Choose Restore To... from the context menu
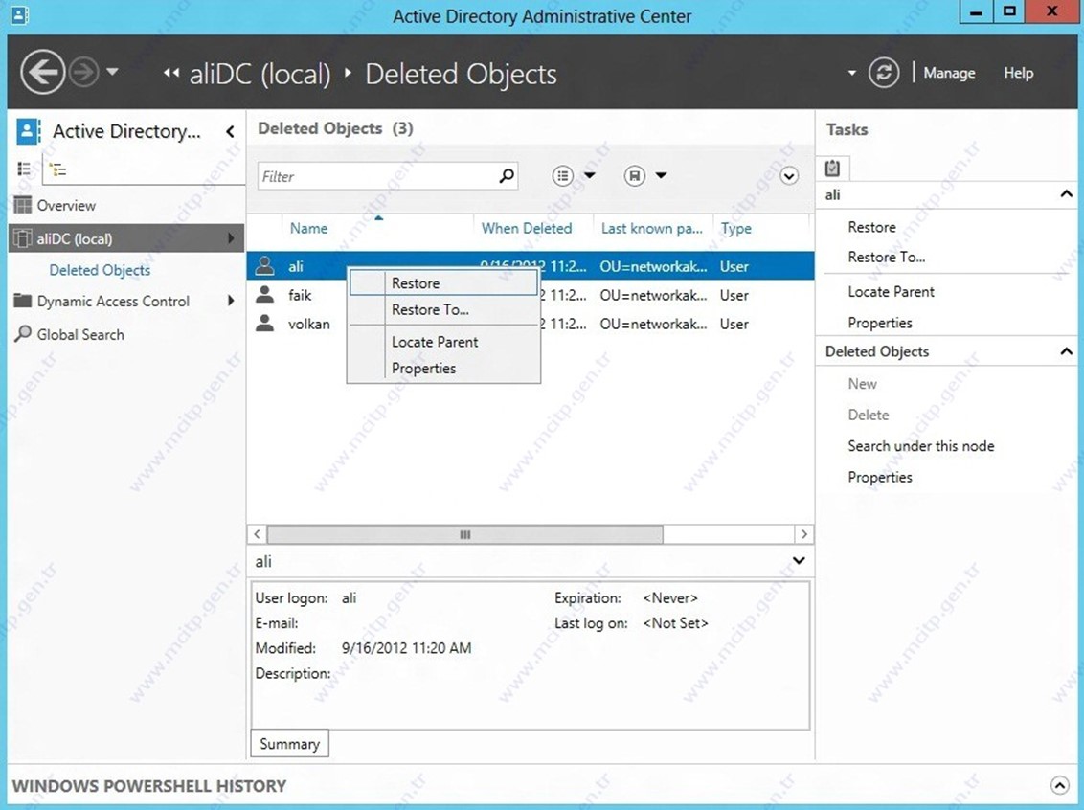This screenshot has height=810, width=1084. pyautogui.click(x=443, y=309)
